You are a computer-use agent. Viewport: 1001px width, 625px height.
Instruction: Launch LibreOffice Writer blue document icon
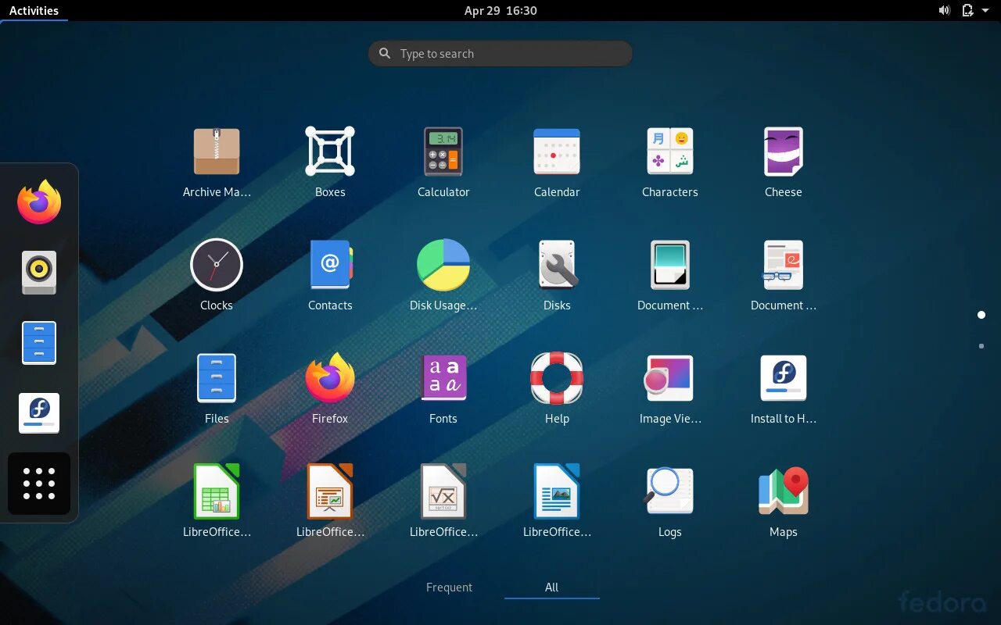(x=557, y=491)
